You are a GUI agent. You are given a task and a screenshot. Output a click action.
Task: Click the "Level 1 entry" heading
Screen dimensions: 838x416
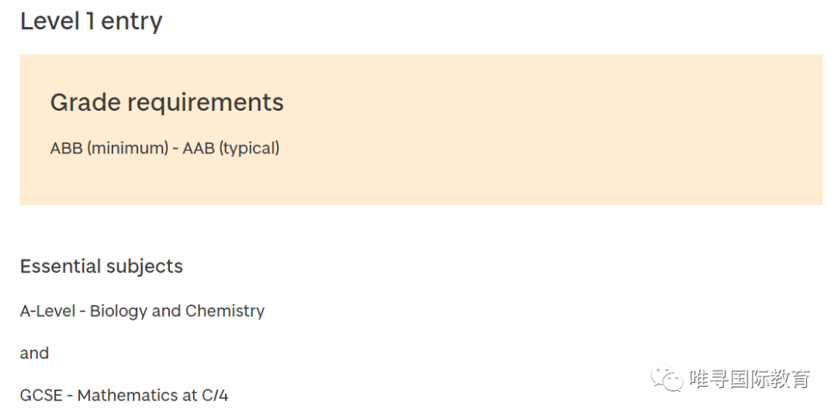(x=92, y=22)
